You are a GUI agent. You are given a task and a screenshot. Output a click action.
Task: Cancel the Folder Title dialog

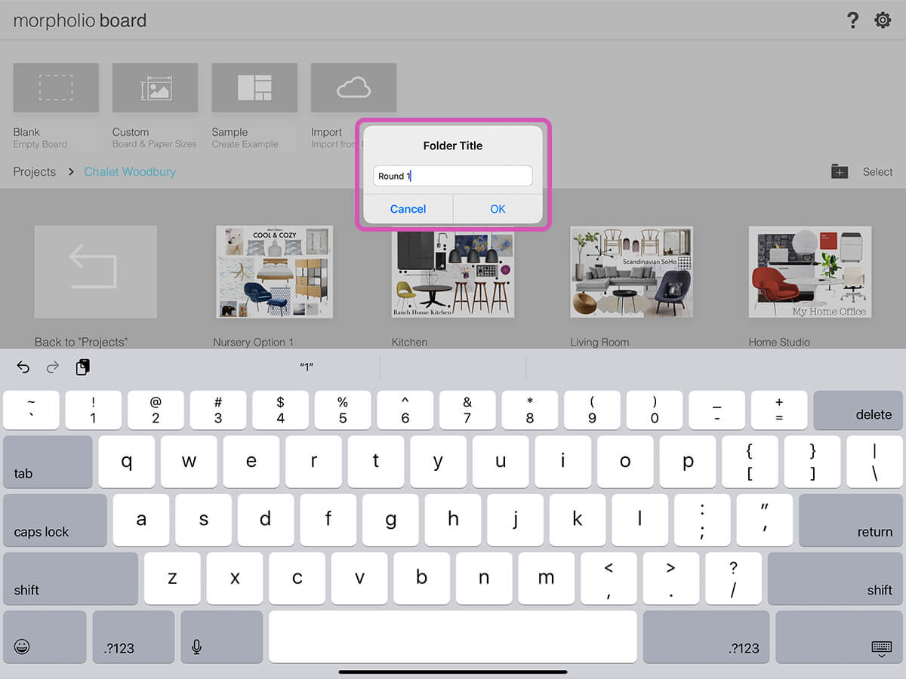[408, 209]
